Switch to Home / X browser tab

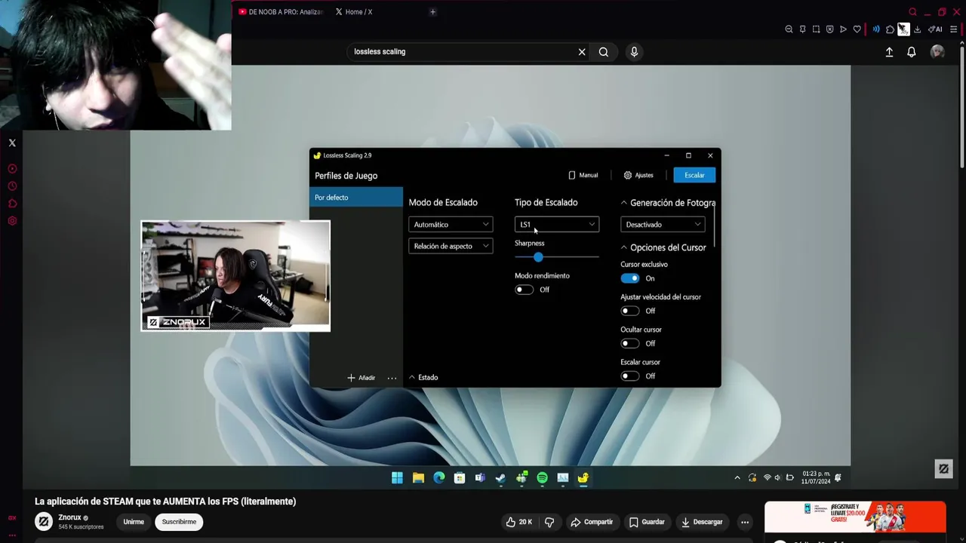[x=353, y=12]
